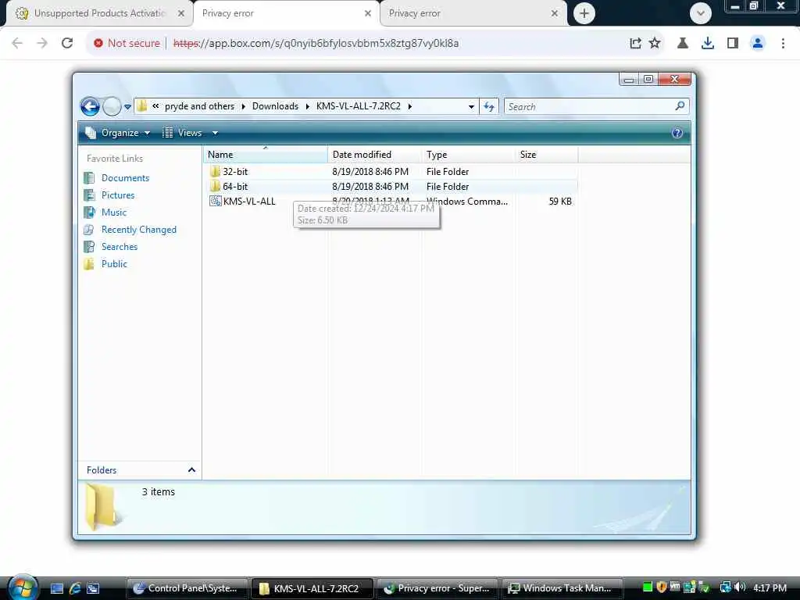The height and width of the screenshot is (600, 800).
Task: Open the Organize menu
Action: coord(119,133)
